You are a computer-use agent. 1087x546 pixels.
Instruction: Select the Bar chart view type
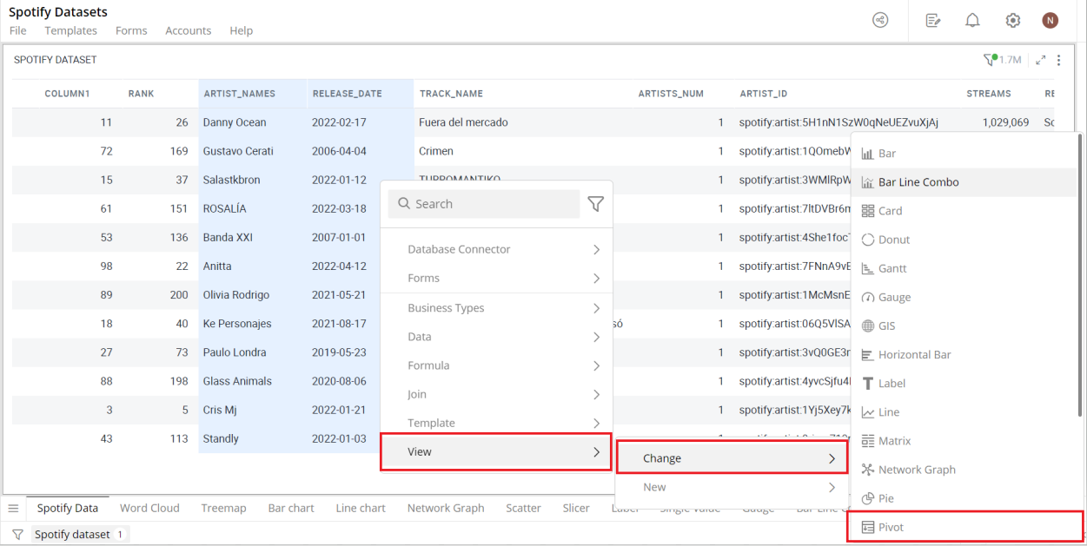tap(963, 154)
